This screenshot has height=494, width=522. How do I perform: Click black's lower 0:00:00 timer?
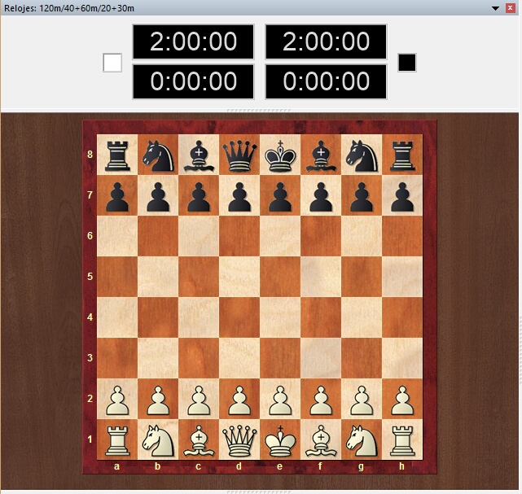coord(326,81)
